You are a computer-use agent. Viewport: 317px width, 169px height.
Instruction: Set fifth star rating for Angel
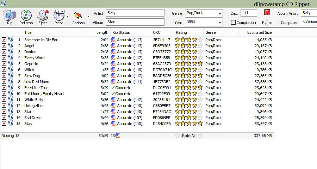(x=200, y=46)
